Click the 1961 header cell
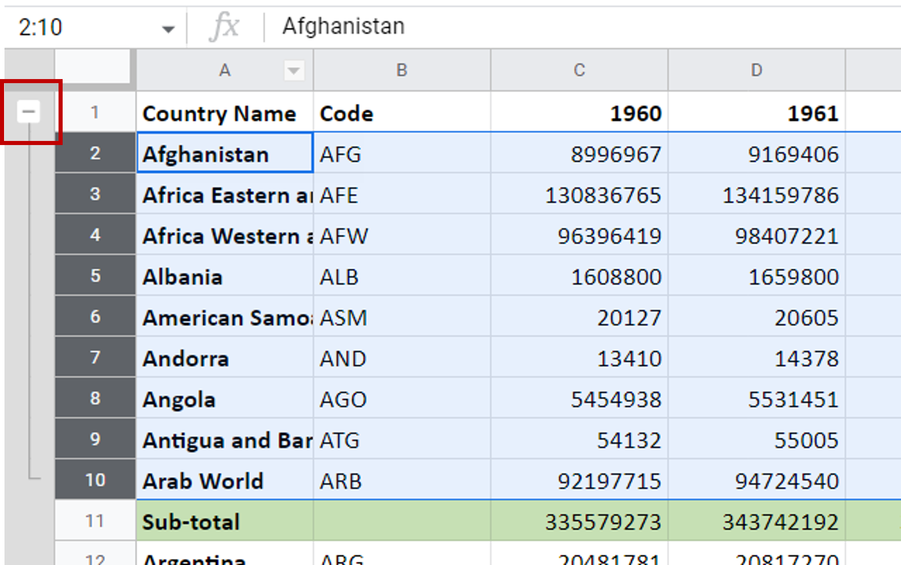This screenshot has height=565, width=901. pyautogui.click(x=756, y=112)
